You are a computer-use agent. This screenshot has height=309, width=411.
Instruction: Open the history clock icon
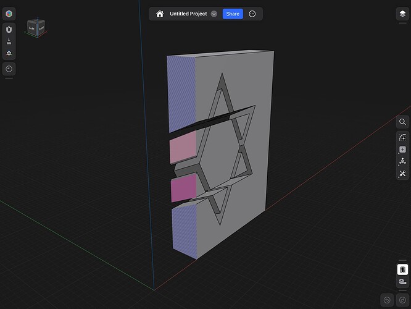9,69
